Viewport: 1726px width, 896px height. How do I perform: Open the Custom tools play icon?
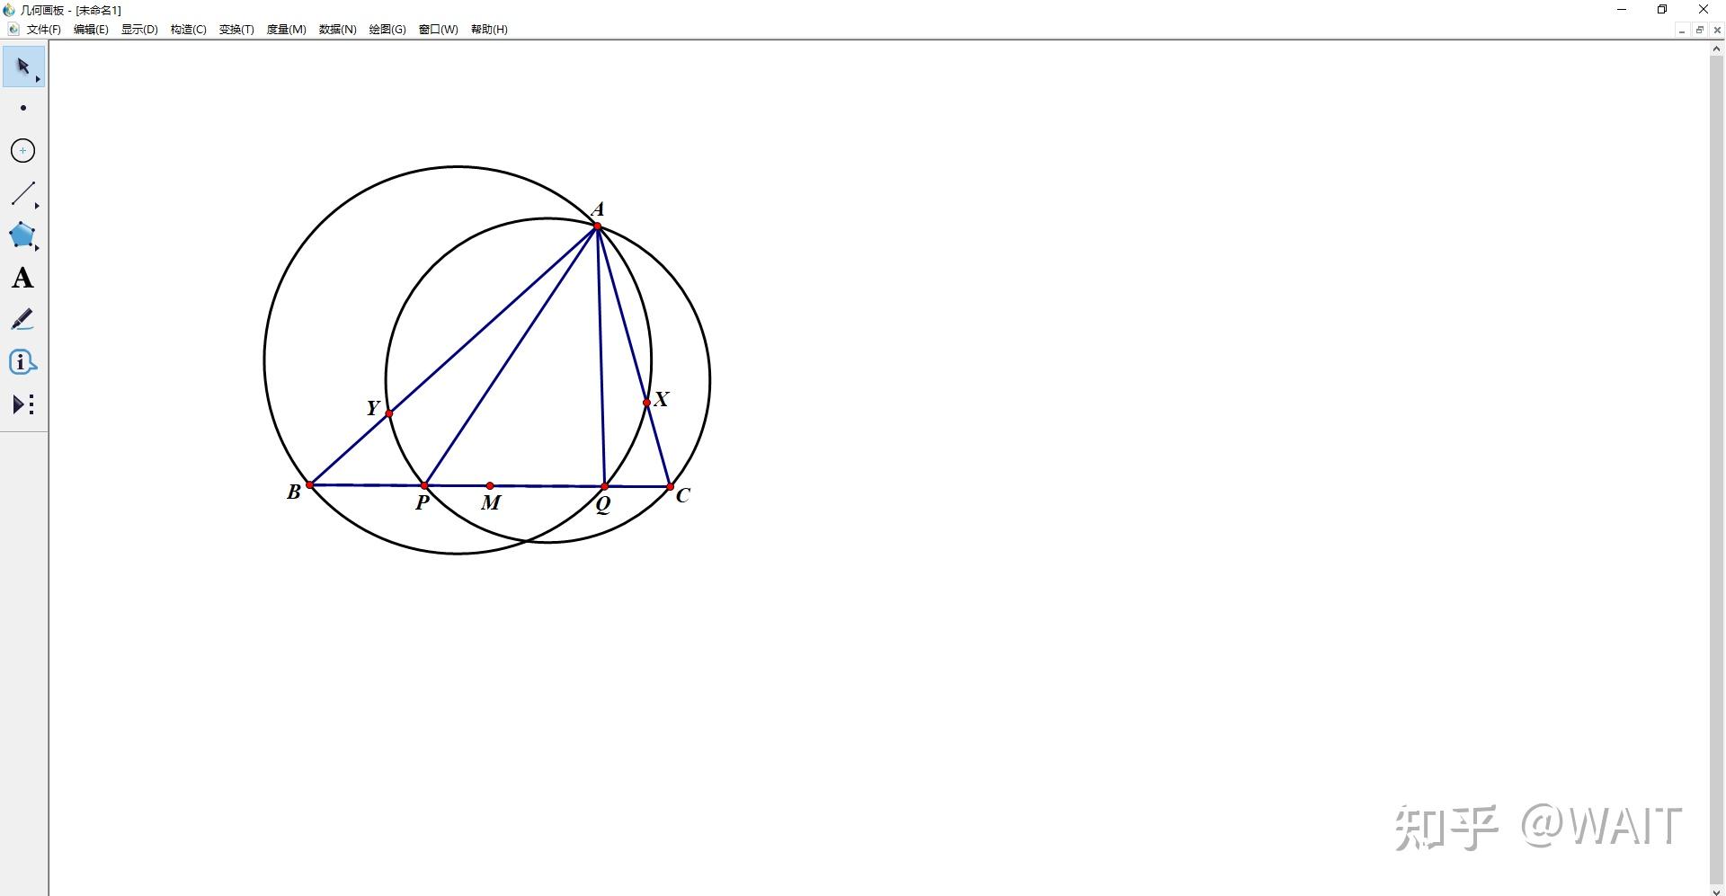[23, 404]
